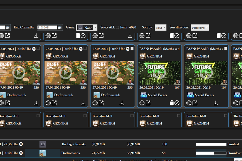This screenshot has width=242, height=161.
Task: Click percent value 100 in The Light Remake row
Action: click(x=164, y=144)
